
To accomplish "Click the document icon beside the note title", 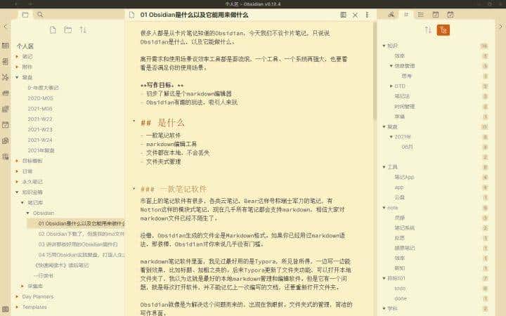I will 131,15.
